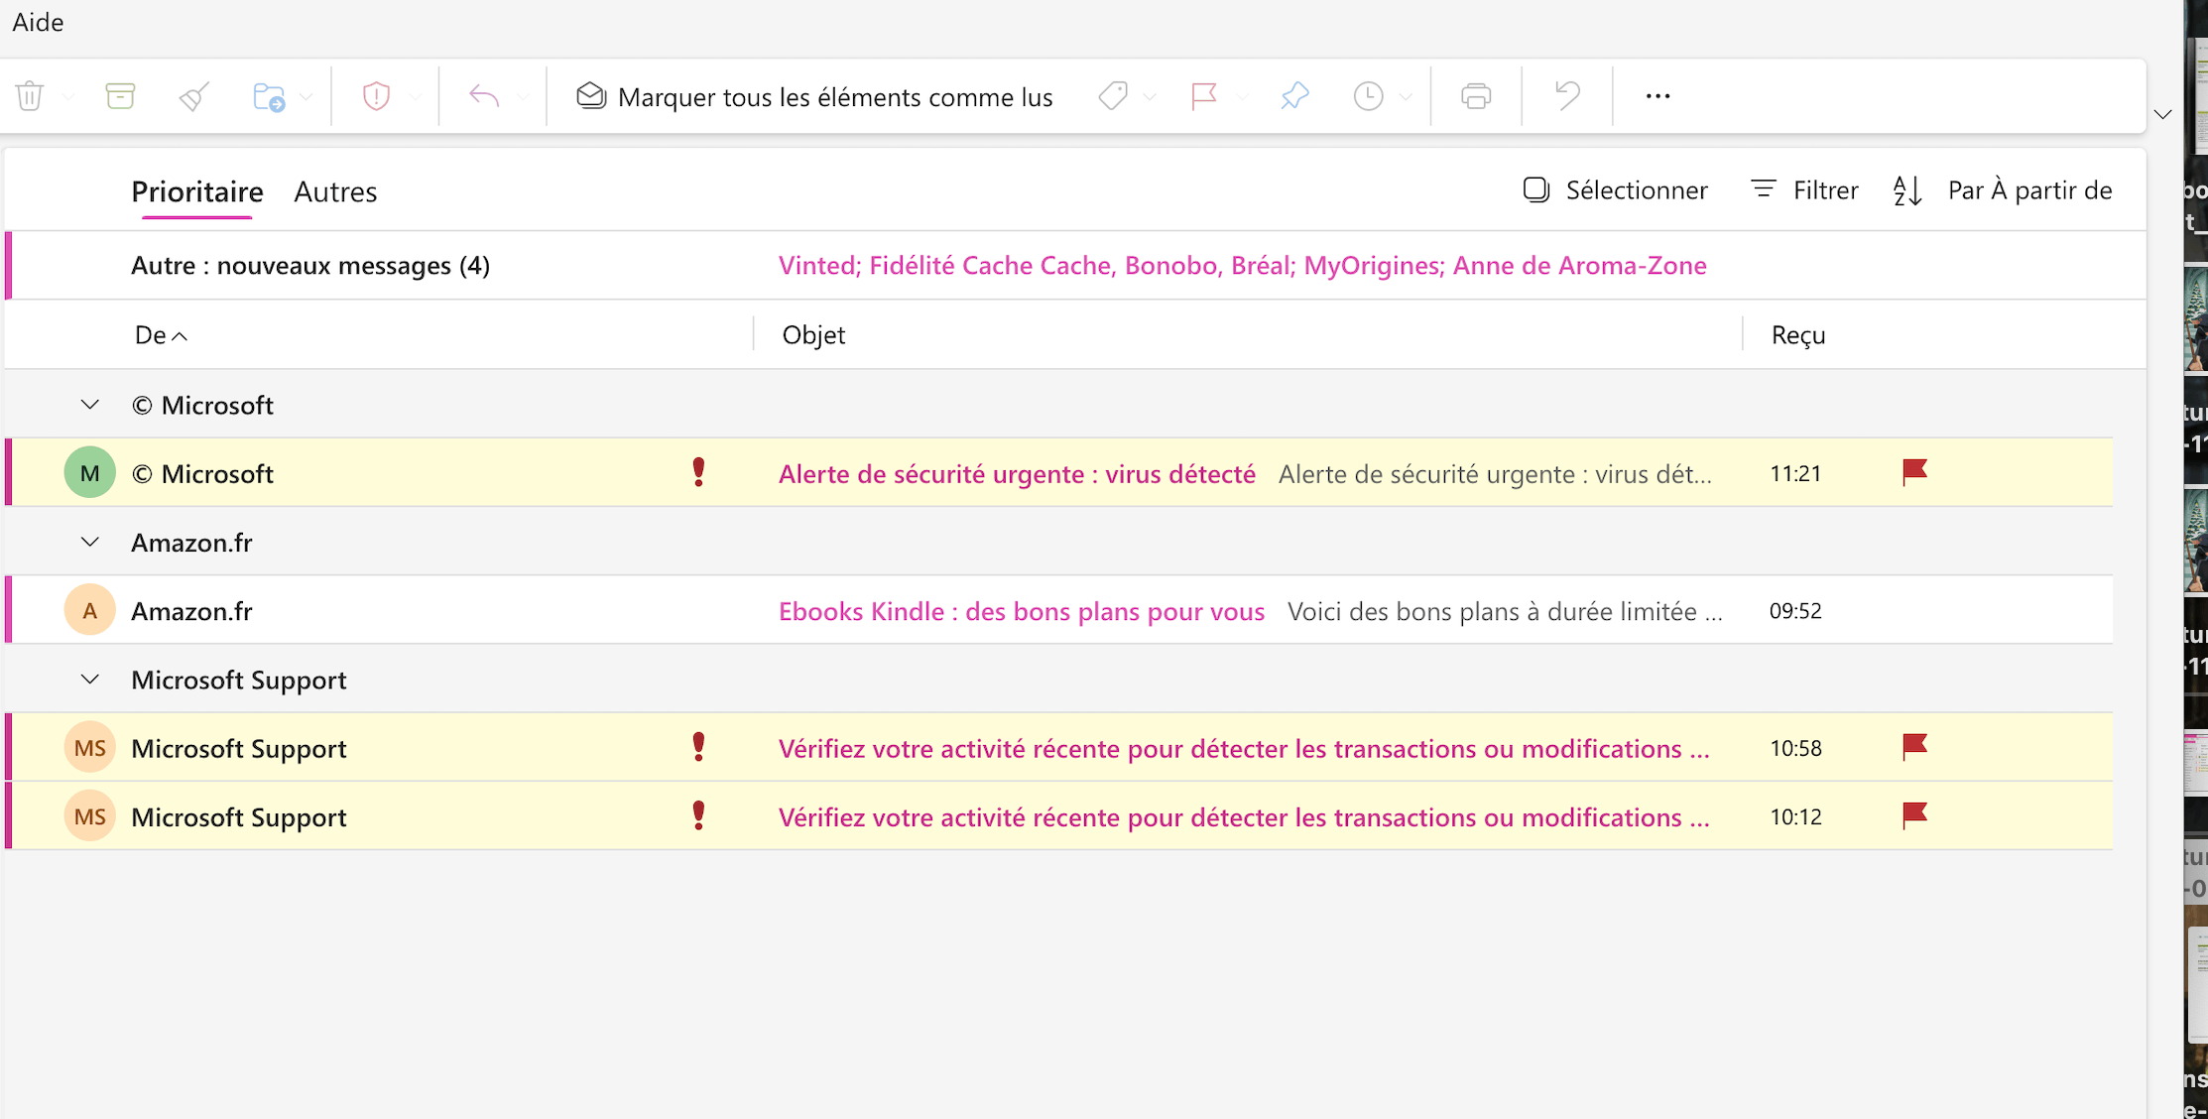
Task: Click the Snooze clock icon
Action: click(1369, 96)
